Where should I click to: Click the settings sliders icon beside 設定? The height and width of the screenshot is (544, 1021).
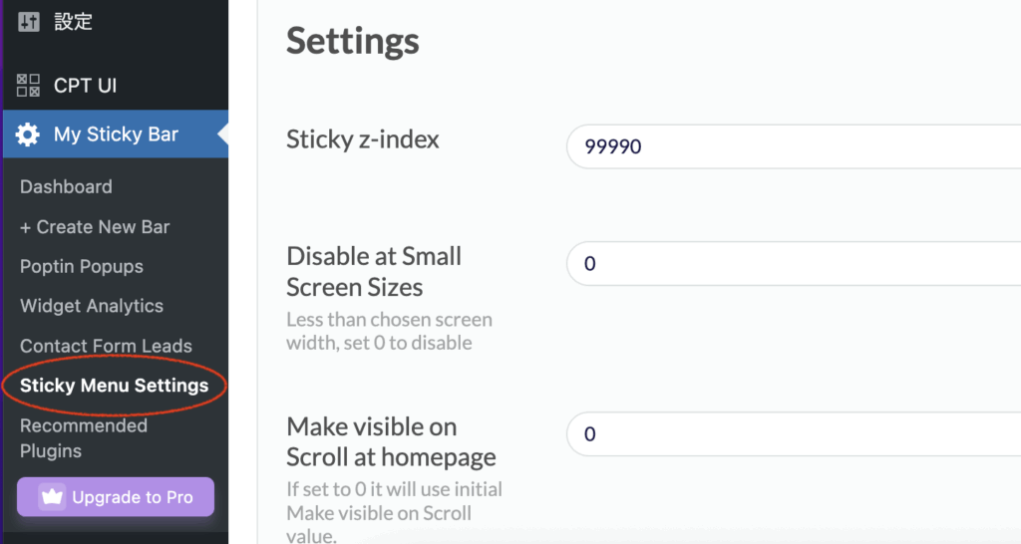tap(29, 22)
